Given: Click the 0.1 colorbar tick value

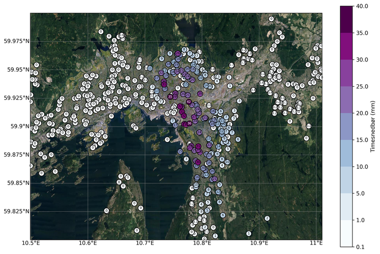Looking at the screenshot, I should (x=362, y=247).
